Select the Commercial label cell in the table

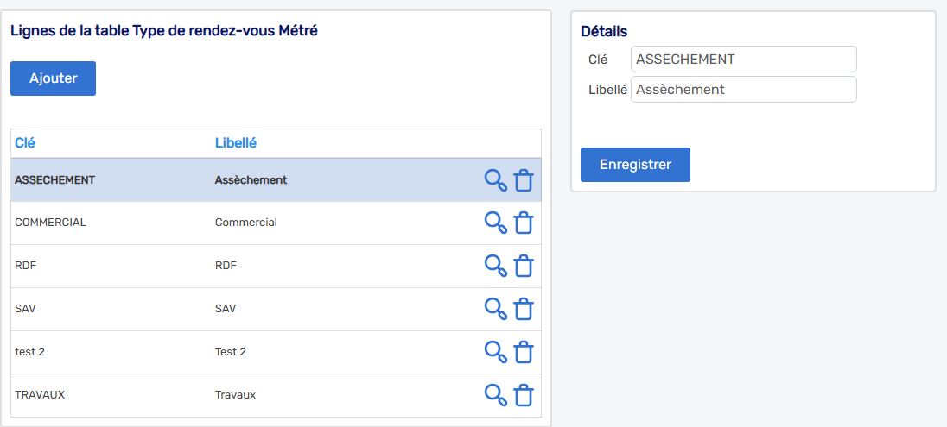pyautogui.click(x=245, y=223)
